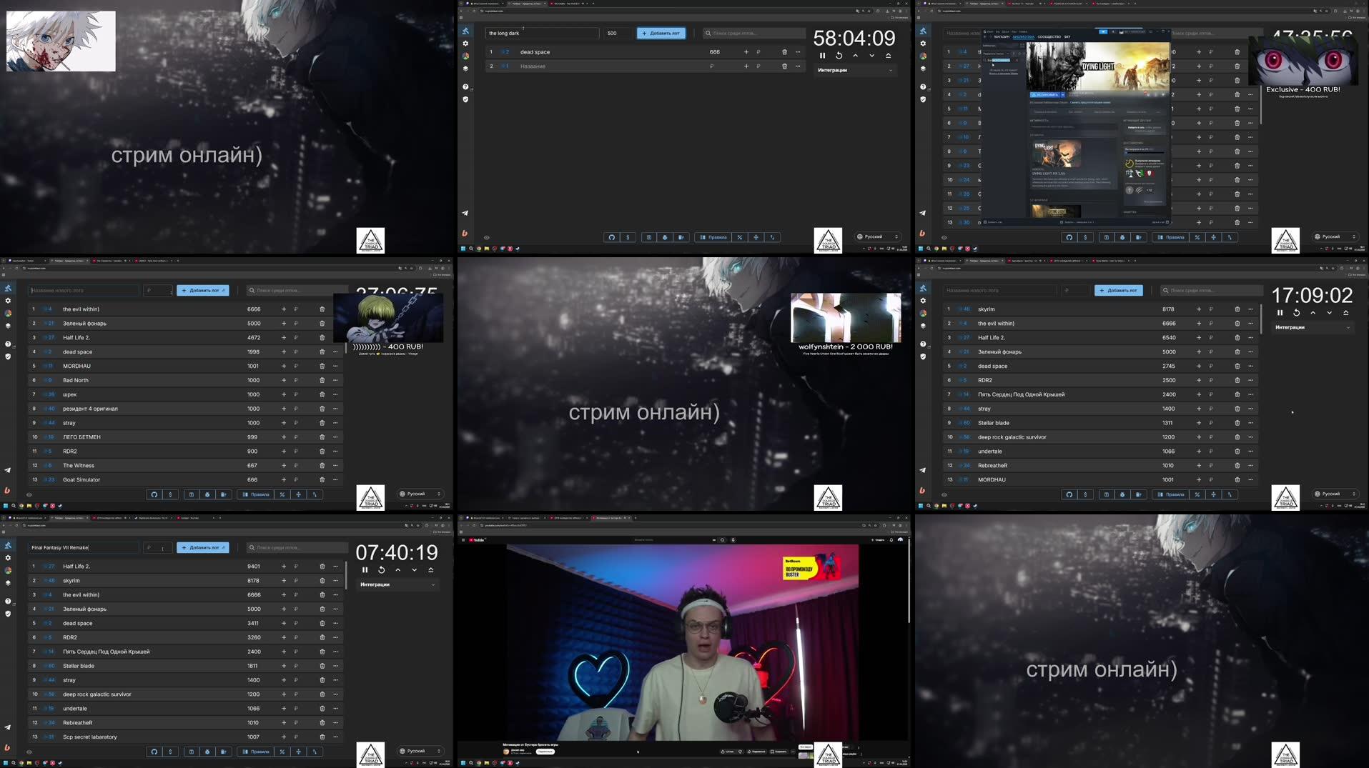Select the wheel of fortune sidebar icon
This screenshot has height=768, width=1369.
point(465,56)
